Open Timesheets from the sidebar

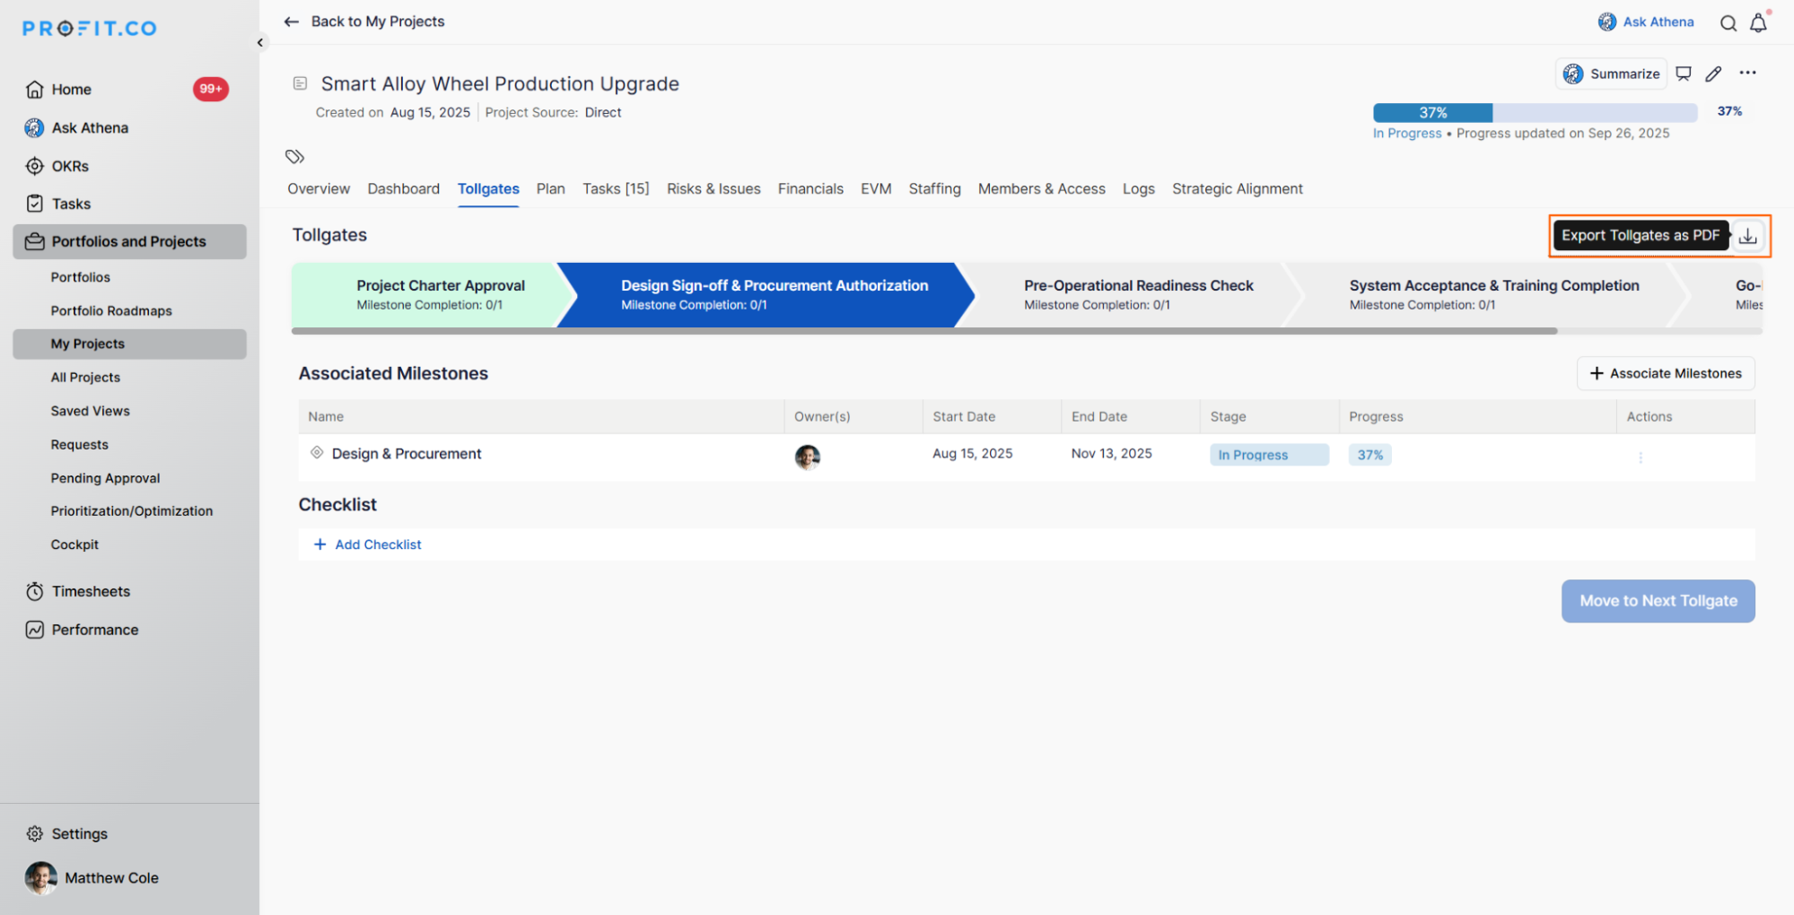pos(91,591)
